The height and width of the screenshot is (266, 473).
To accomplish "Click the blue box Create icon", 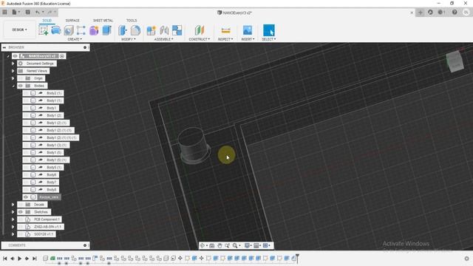I will click(x=106, y=30).
